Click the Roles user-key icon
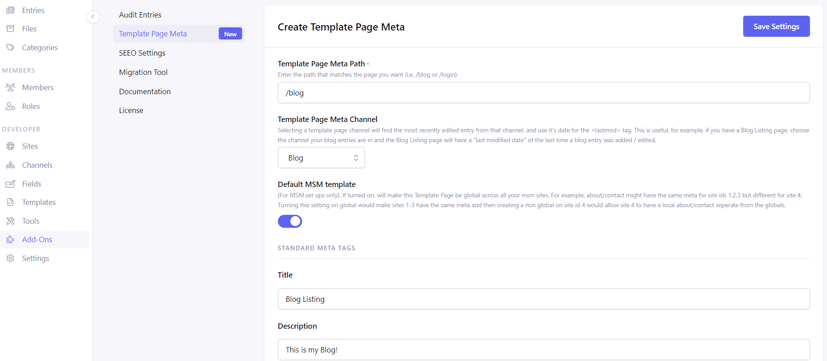The height and width of the screenshot is (361, 827). click(x=10, y=106)
